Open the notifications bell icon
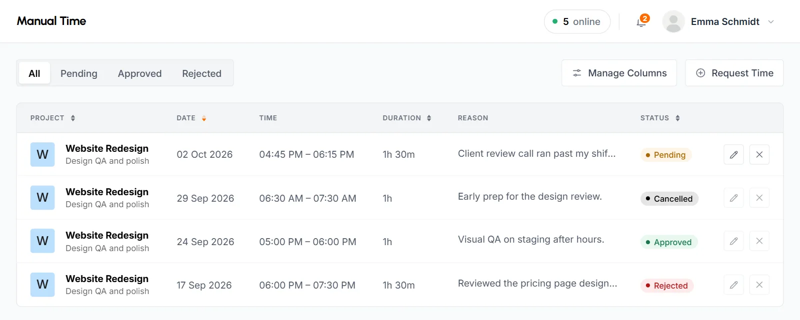 pyautogui.click(x=641, y=22)
